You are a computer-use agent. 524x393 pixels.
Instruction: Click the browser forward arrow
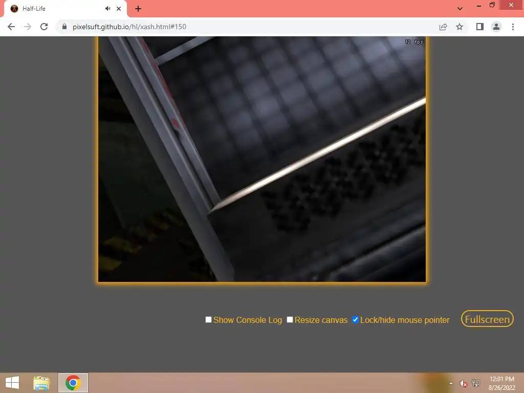coord(28,27)
